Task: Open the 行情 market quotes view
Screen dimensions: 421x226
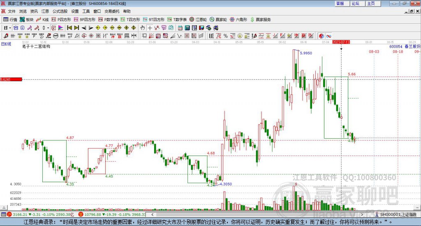Action: coord(10,20)
